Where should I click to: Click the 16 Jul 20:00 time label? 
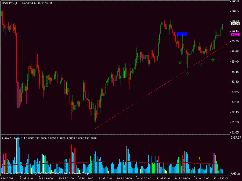click(202, 179)
